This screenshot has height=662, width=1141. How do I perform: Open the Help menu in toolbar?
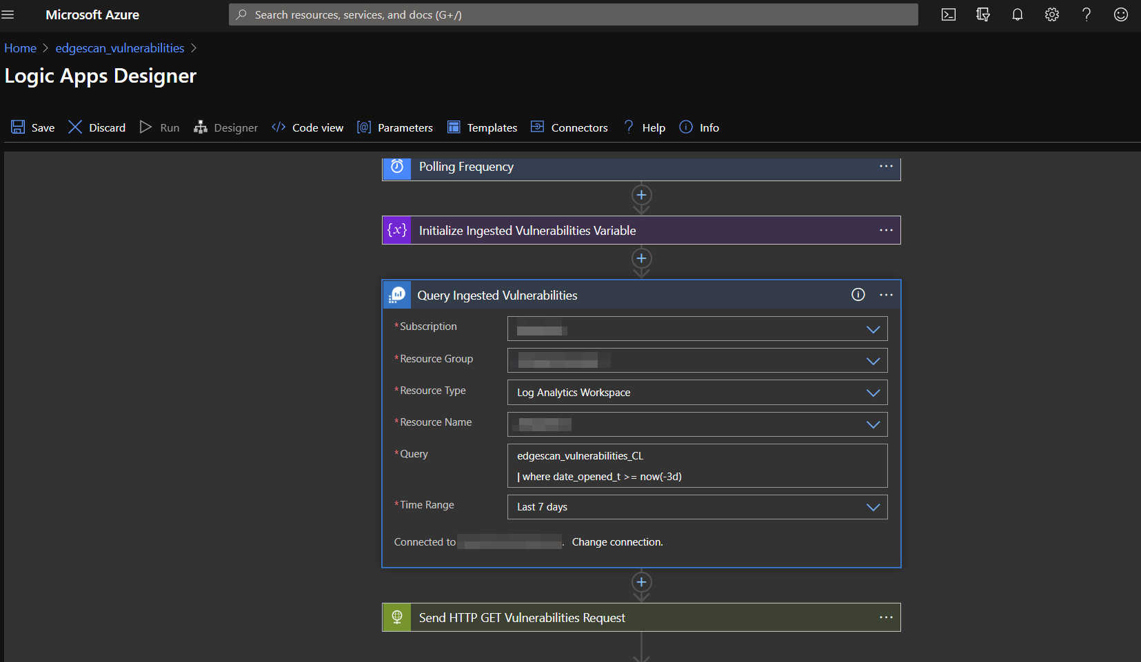(x=654, y=127)
